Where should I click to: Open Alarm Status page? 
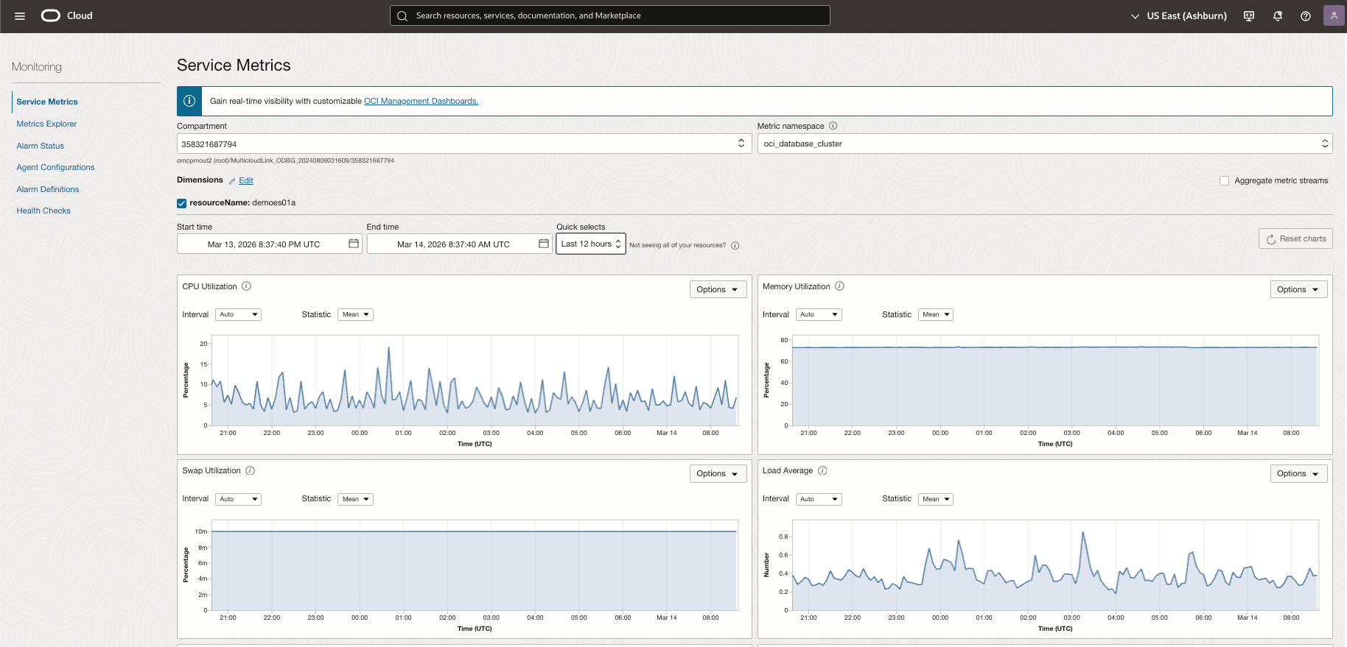coord(40,146)
